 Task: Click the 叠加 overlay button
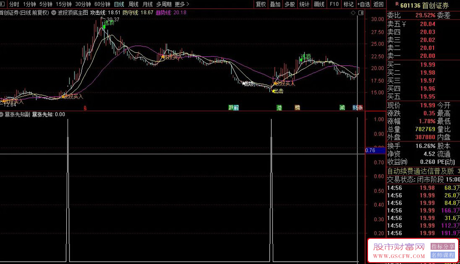coord(275,5)
